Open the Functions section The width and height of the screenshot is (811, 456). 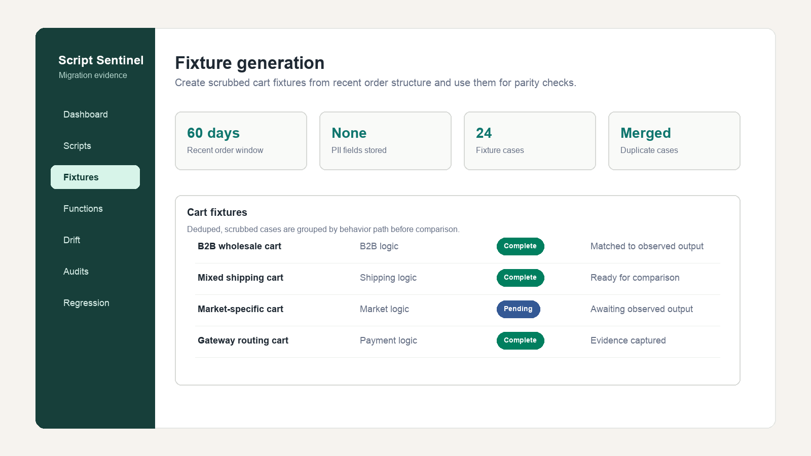(x=95, y=209)
